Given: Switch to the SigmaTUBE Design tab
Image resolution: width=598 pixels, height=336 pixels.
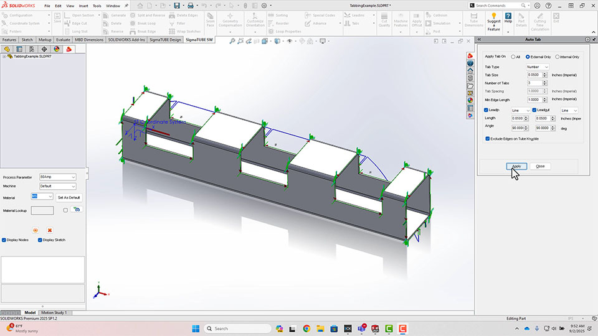Looking at the screenshot, I should point(166,39).
